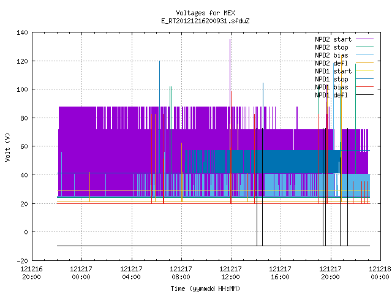This screenshot has width=392, height=294.
Task: Select the filename E_RT20121216200931.sfduZ subtitle
Action: point(205,21)
